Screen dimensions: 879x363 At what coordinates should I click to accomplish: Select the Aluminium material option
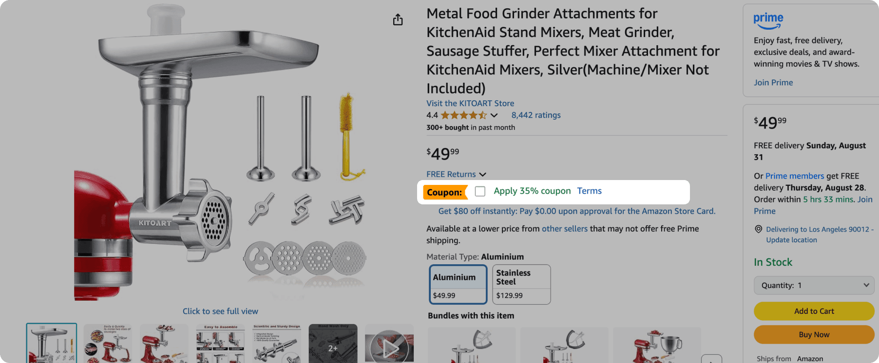(458, 284)
